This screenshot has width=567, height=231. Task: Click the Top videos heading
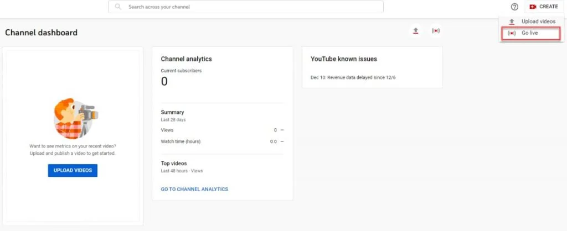click(174, 164)
